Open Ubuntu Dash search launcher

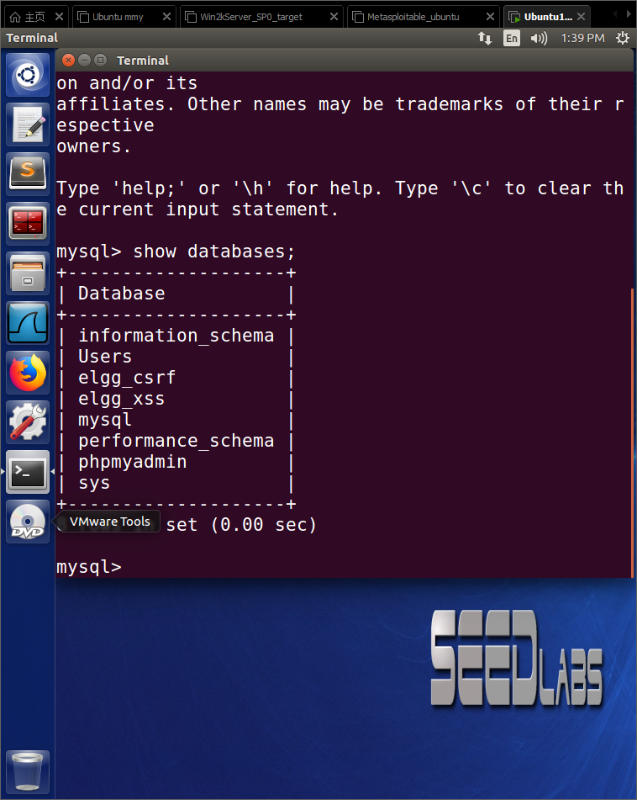coord(28,76)
